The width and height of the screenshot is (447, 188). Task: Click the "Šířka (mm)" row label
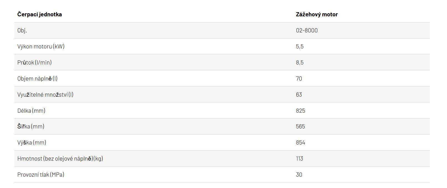[31, 127]
